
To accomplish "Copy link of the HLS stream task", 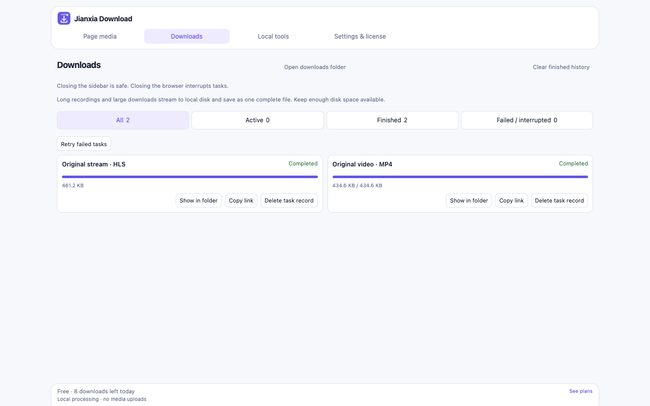I will click(x=241, y=200).
